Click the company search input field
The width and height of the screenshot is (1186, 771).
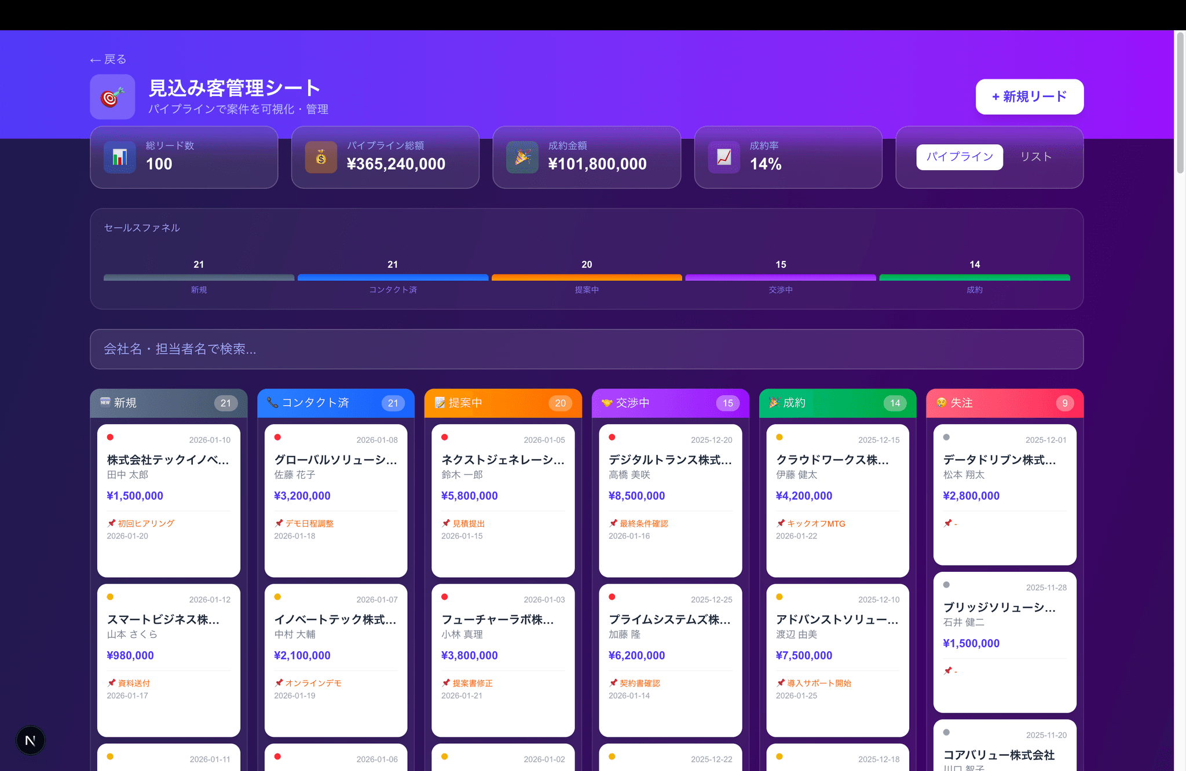pos(586,349)
